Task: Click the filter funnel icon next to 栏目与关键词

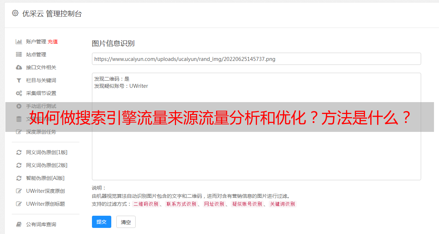Action: coord(19,80)
